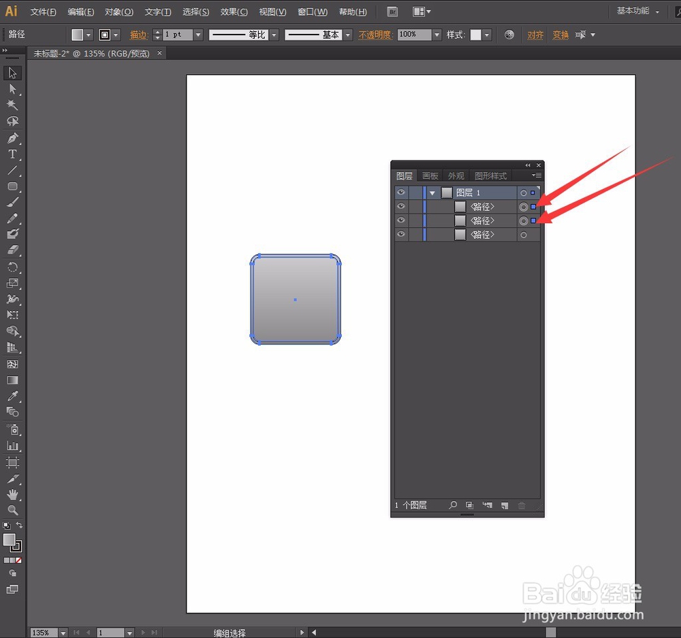
Task: Select the Blend tool
Action: pyautogui.click(x=12, y=412)
